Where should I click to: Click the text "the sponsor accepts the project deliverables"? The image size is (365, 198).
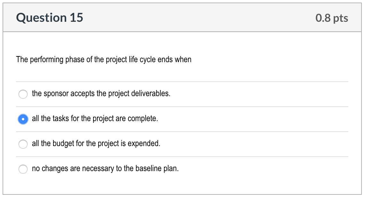(x=101, y=94)
